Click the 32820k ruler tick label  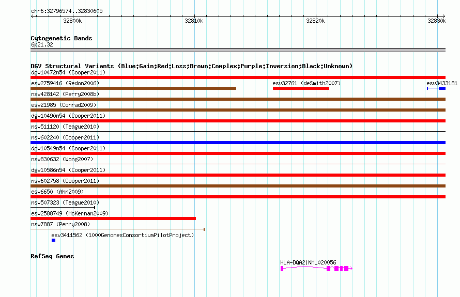point(315,21)
